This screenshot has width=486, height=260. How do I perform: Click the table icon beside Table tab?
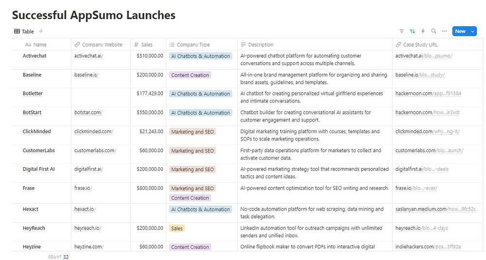click(17, 31)
